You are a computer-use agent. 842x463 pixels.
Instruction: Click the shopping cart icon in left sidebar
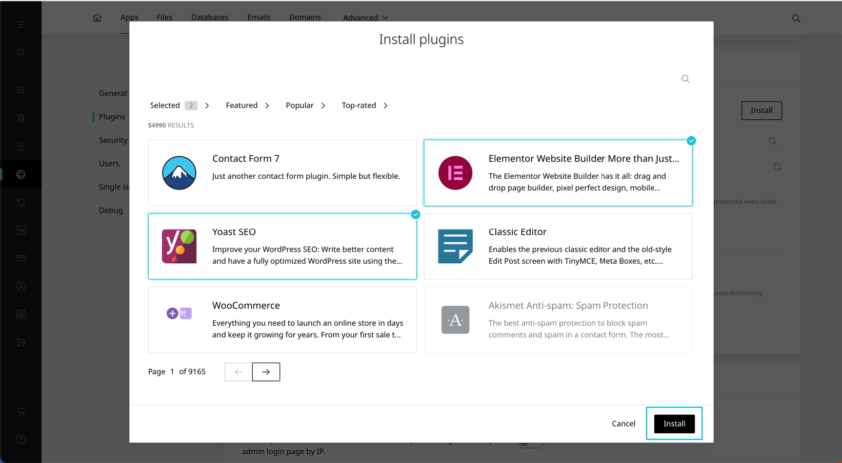coord(21,411)
